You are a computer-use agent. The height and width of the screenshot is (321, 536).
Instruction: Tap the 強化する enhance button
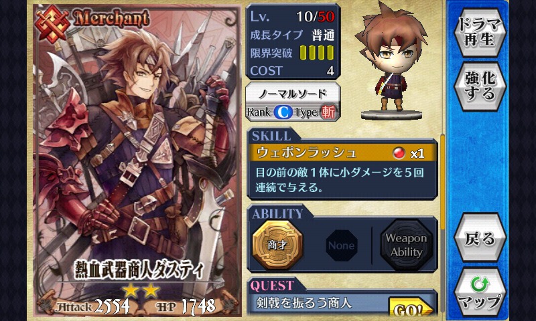coord(480,87)
